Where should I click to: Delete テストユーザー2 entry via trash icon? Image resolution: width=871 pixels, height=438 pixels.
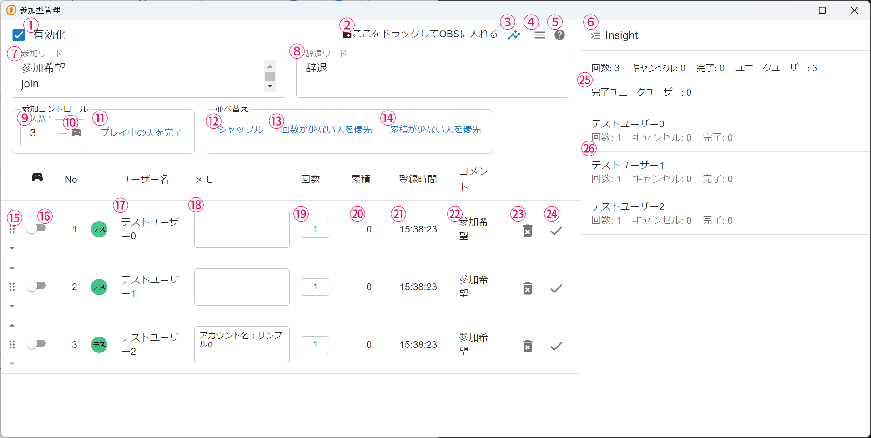point(527,346)
